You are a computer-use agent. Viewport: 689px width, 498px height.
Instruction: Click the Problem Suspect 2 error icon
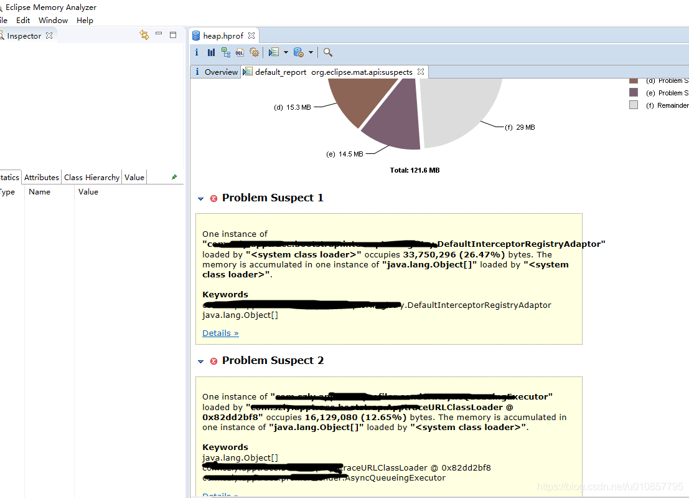coord(213,361)
